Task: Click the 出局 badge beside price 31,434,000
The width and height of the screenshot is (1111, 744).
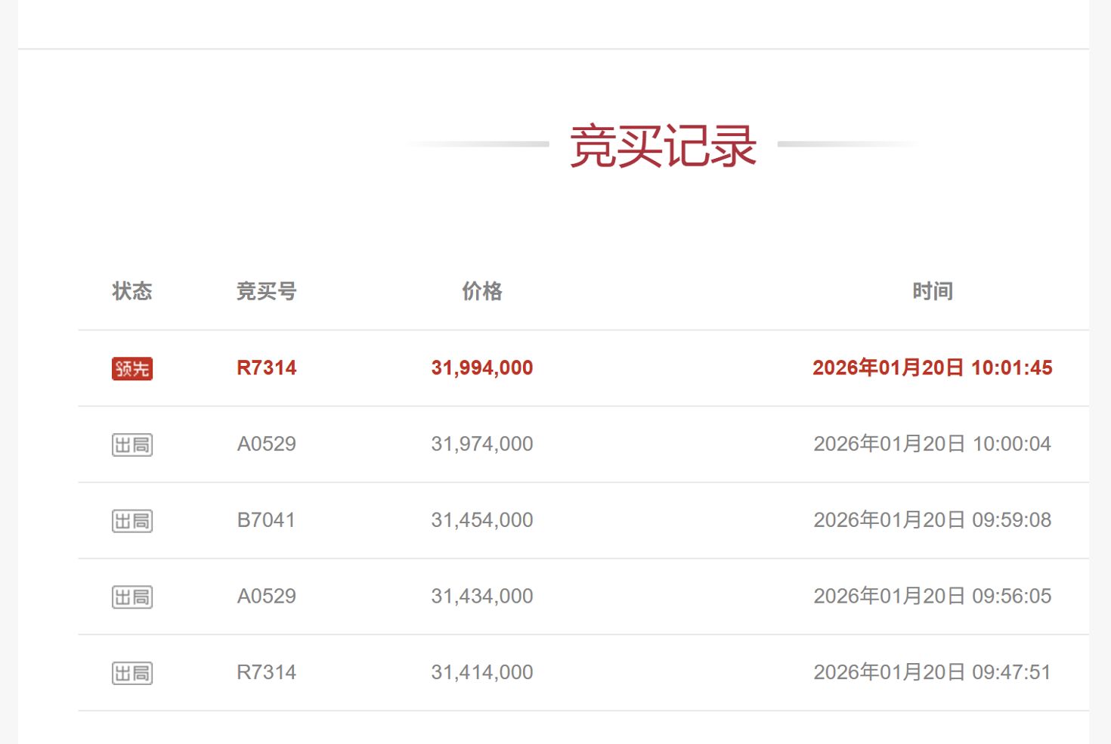Action: pyautogui.click(x=132, y=597)
